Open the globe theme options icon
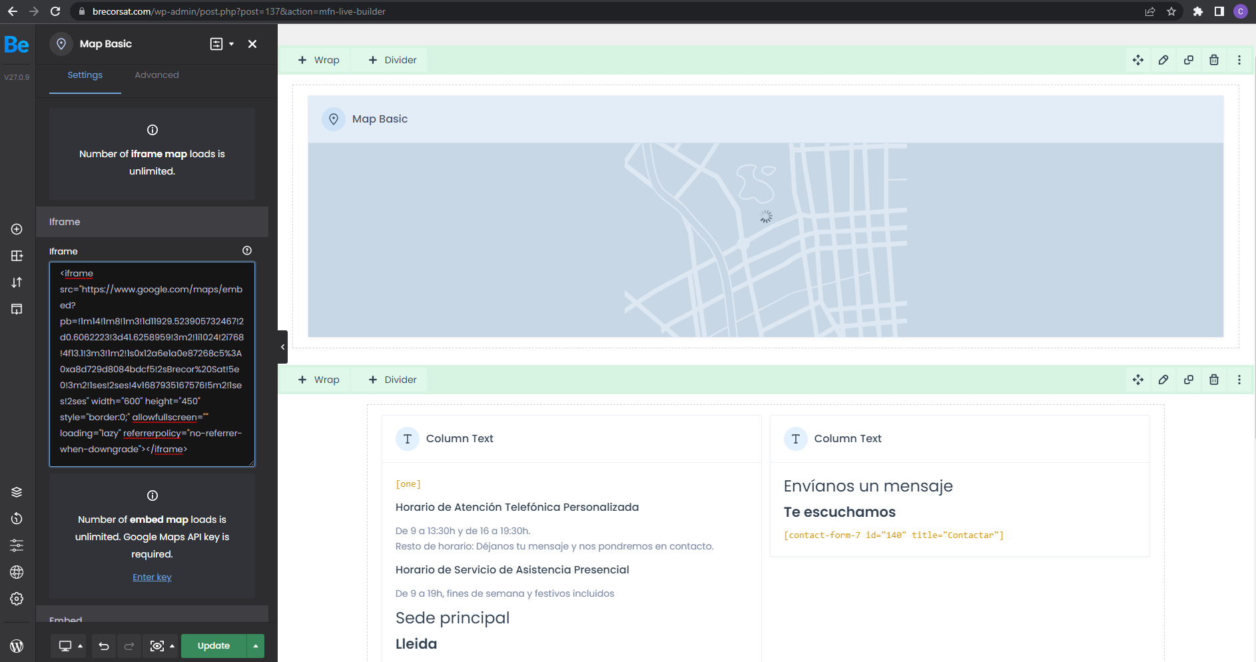Screen dimensions: 1256x662 (17, 572)
